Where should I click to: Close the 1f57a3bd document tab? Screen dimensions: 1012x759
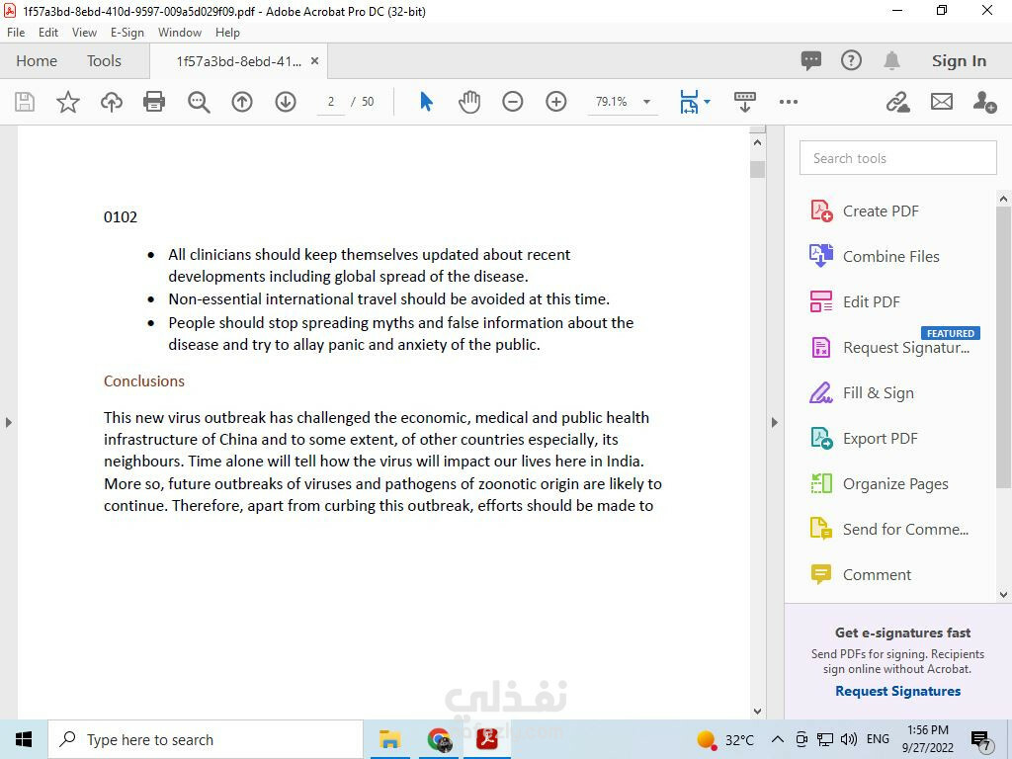(x=315, y=60)
